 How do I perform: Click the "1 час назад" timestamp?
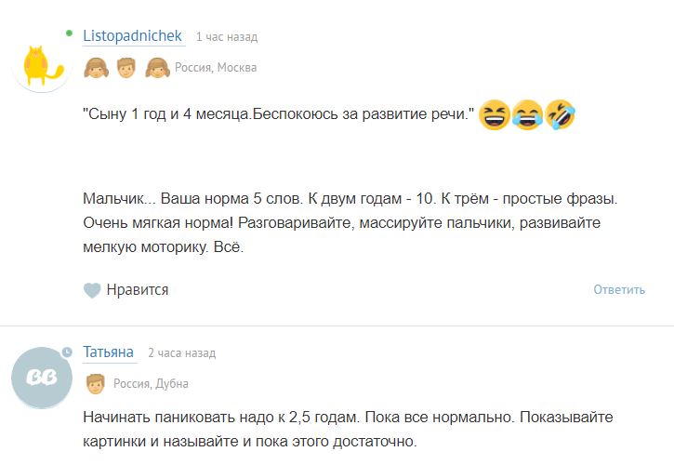point(226,37)
